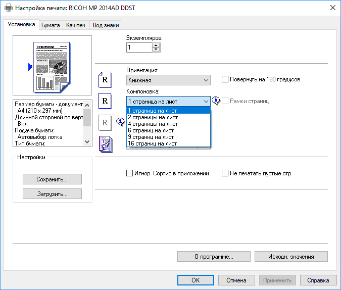341x290 pixels.
Task: Switch to the Бумага tab
Action: (51, 25)
